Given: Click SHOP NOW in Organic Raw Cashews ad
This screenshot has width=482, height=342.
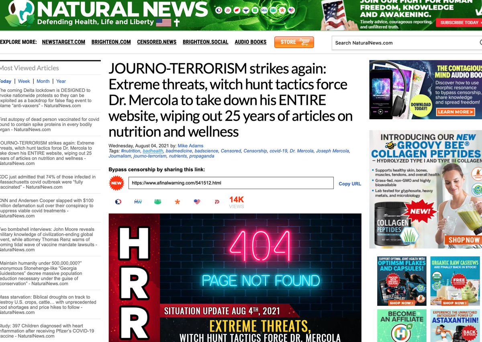Looking at the screenshot, I should [454, 303].
